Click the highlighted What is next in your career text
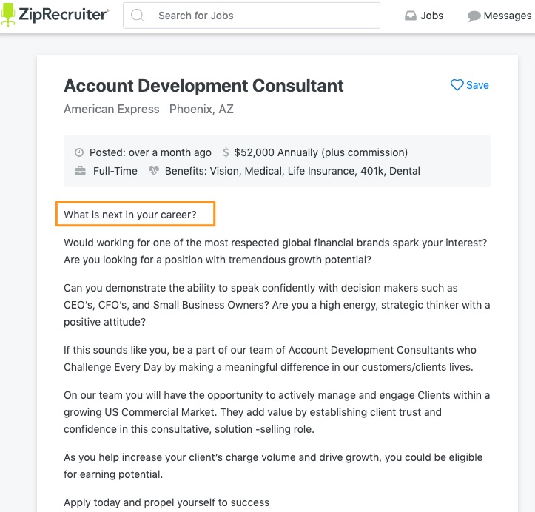Screen dimensions: 535x512 coord(130,215)
